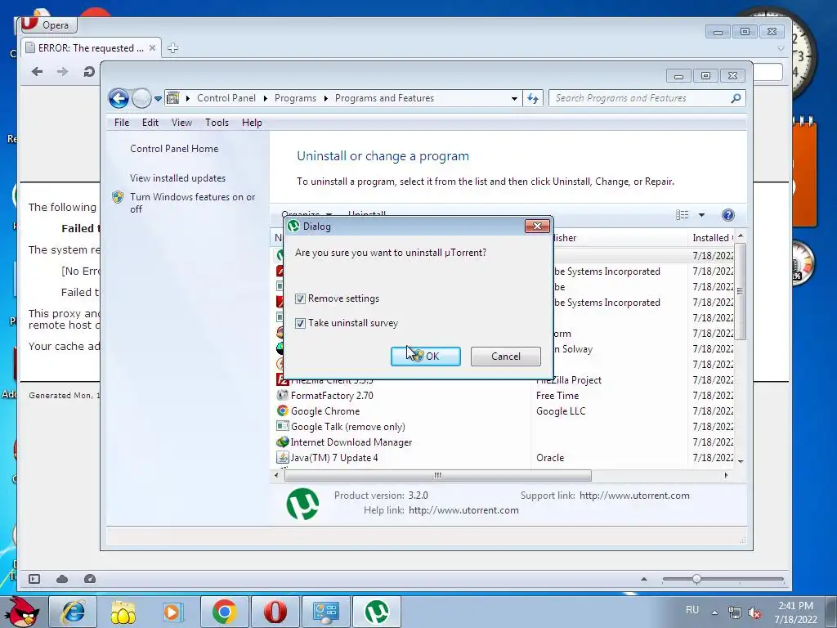Open the Start button Angry Birds orb
This screenshot has height=628, width=837.
pos(20,612)
